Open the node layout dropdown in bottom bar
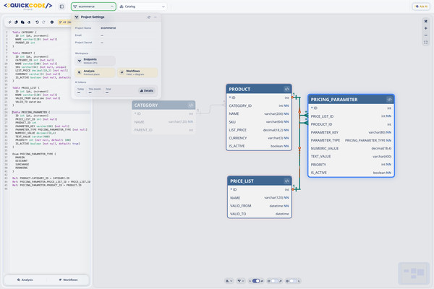This screenshot has width=434, height=289. tap(241, 281)
